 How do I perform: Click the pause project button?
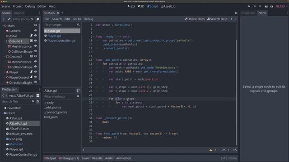tap(255, 6)
